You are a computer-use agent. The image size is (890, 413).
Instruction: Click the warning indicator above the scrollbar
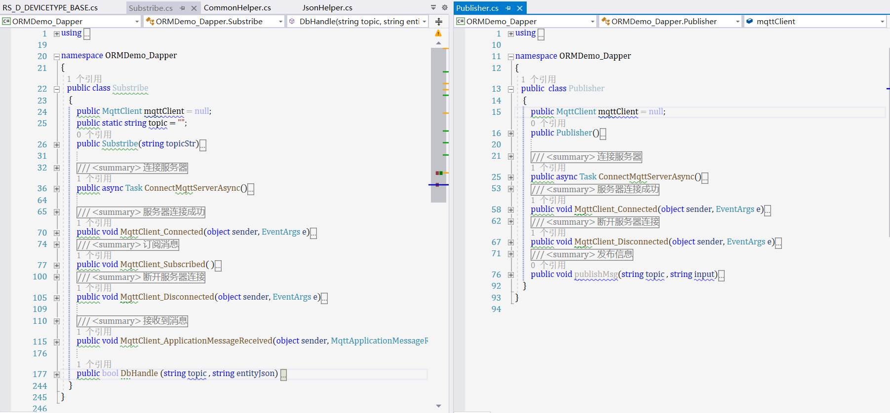(x=438, y=33)
